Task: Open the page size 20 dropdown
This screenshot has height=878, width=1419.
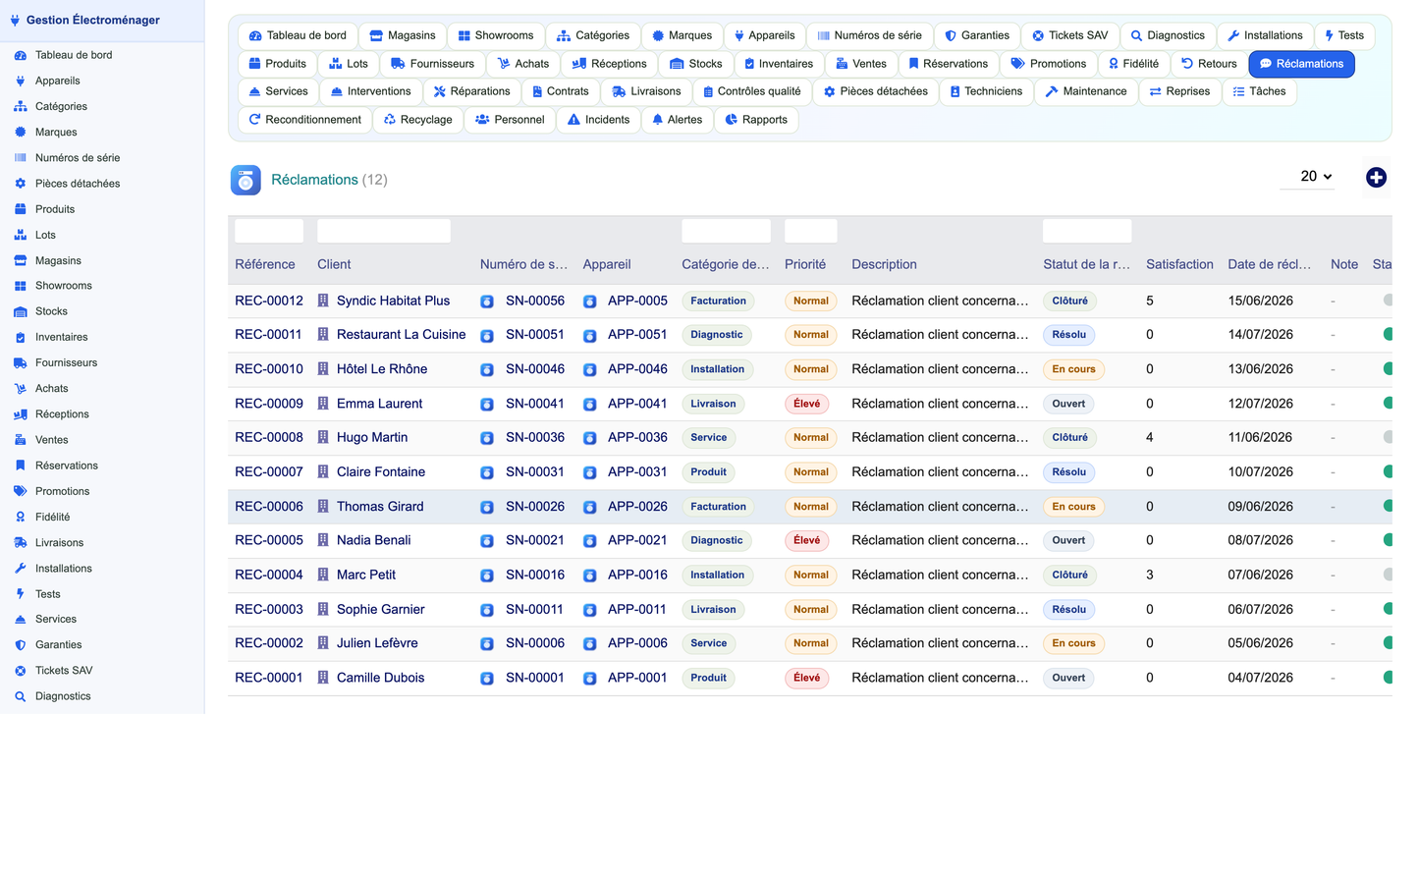Action: pos(1307,177)
